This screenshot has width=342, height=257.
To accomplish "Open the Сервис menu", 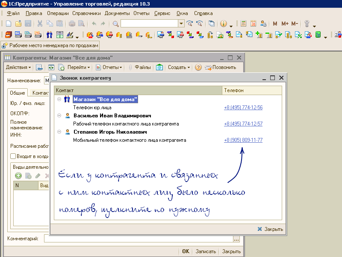I will pos(162,13).
